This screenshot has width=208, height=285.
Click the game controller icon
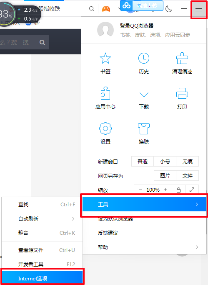coord(106,9)
